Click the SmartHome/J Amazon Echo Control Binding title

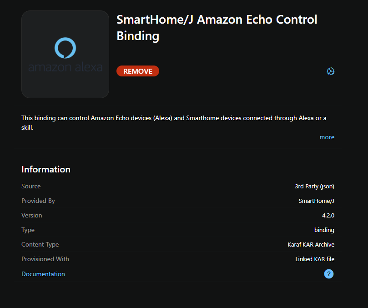(x=217, y=27)
